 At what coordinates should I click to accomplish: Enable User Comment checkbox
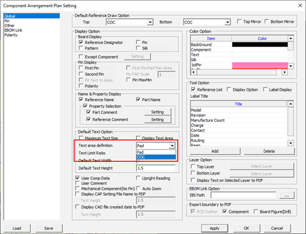tap(78, 183)
